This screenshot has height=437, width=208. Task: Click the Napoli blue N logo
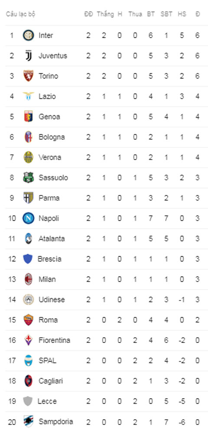[x=29, y=218]
